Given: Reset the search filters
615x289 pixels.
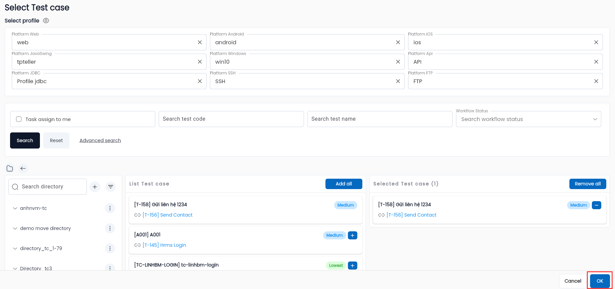Looking at the screenshot, I should click(x=56, y=140).
